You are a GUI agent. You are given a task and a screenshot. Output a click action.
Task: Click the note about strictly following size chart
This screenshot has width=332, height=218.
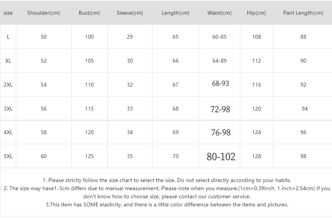pyautogui.click(x=167, y=180)
